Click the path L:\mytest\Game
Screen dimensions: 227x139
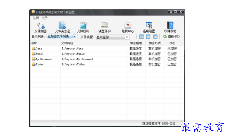72,49
